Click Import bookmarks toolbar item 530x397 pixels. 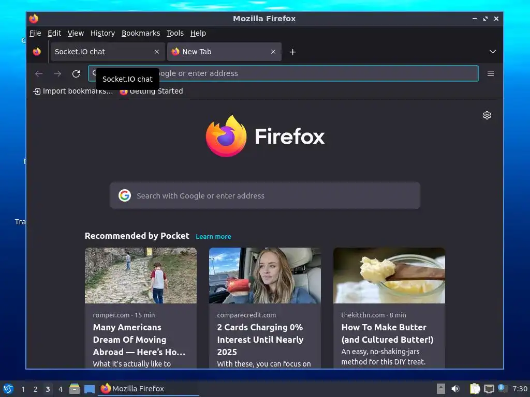(x=73, y=91)
